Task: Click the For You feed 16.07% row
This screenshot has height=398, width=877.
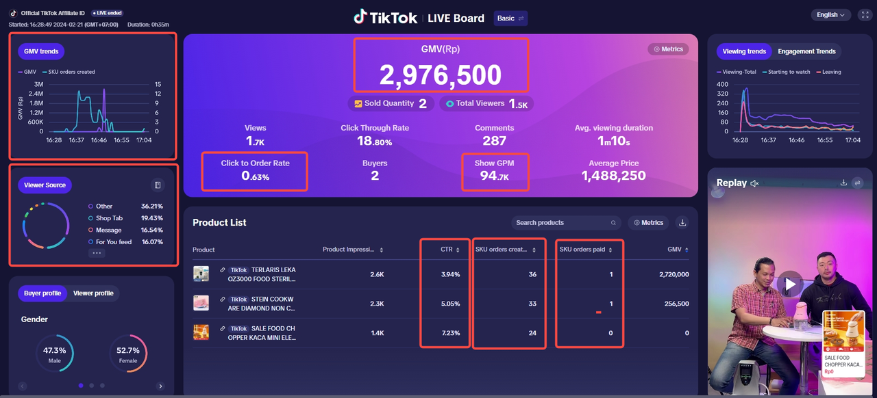Action: point(126,242)
